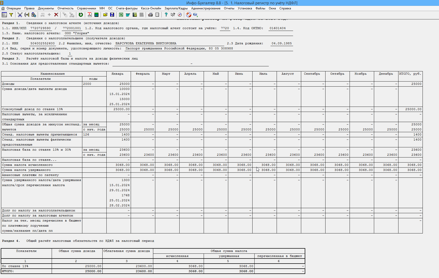Open the Зарплата/Кадры menu
Screen dimensions: 439x278
[176, 8]
